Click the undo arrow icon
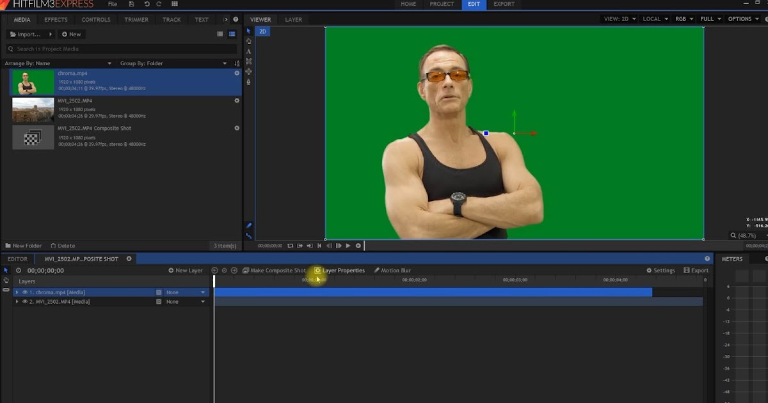 (x=147, y=4)
